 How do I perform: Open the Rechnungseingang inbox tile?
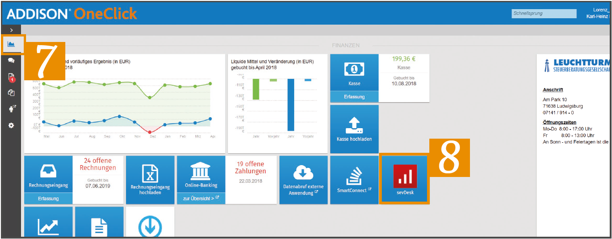(x=48, y=174)
